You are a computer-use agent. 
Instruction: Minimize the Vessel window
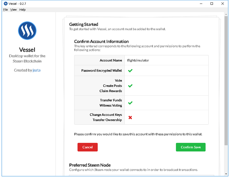201,4
